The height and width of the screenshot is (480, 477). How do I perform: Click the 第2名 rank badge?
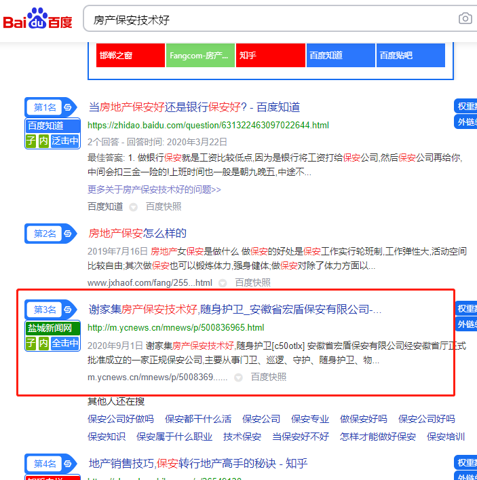45,234
